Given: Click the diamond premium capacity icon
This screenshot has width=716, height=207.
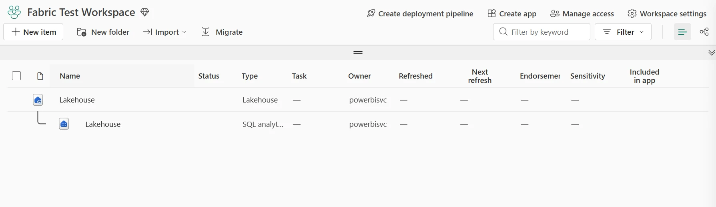Looking at the screenshot, I should click(145, 12).
